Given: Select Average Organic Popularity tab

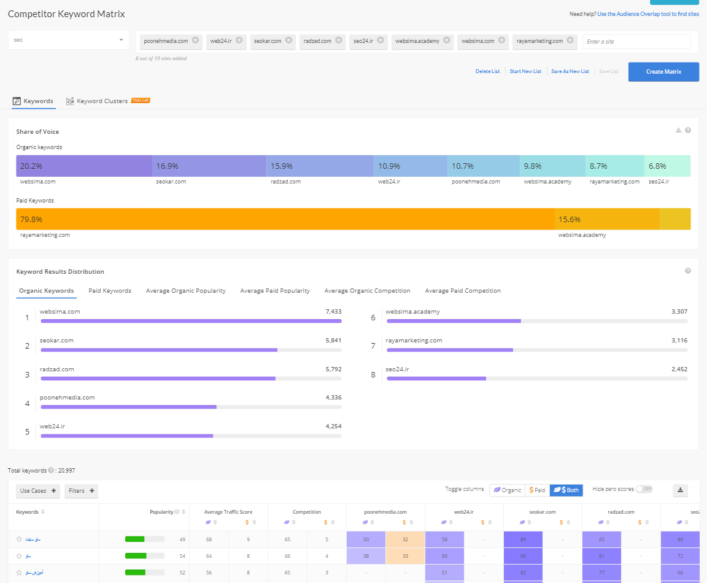Looking at the screenshot, I should tap(186, 291).
